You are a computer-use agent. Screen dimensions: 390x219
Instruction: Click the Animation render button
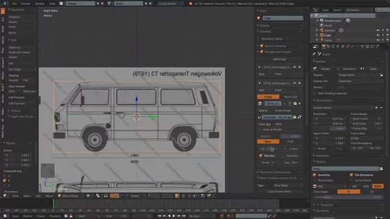click(347, 69)
